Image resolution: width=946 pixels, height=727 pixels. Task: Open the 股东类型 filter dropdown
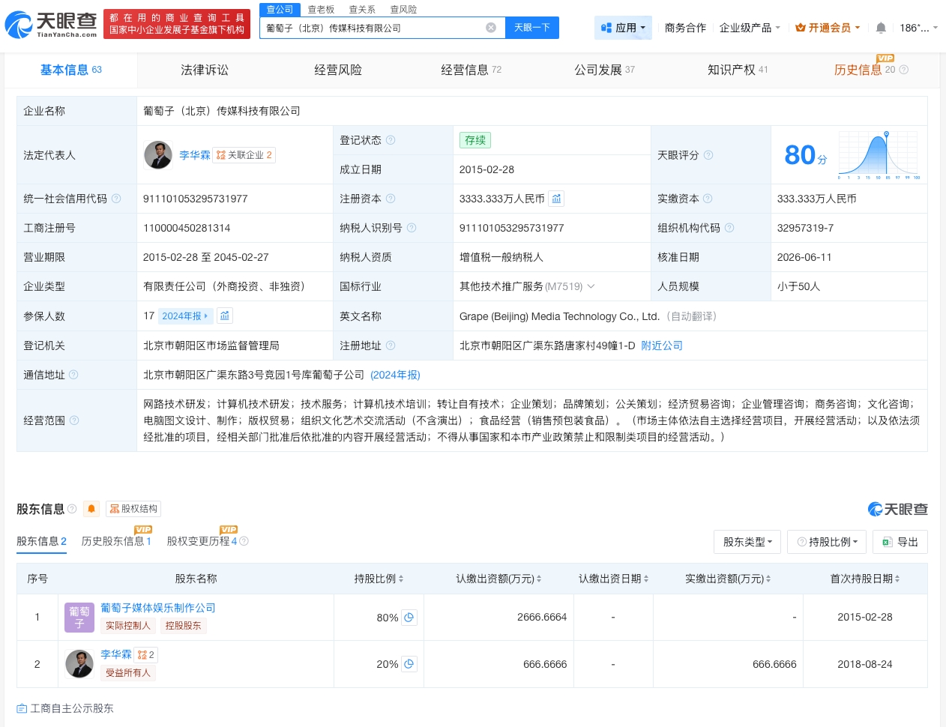pos(747,542)
